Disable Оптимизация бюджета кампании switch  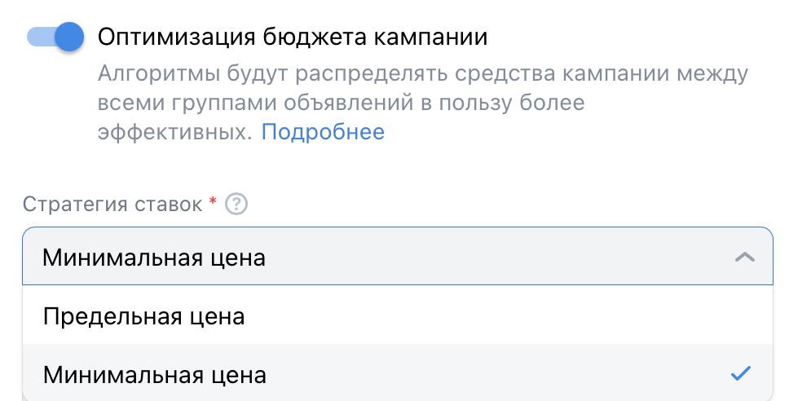[x=55, y=37]
